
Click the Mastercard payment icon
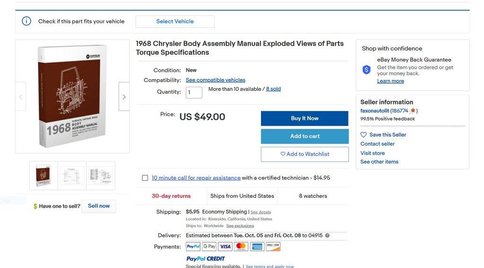click(241, 246)
